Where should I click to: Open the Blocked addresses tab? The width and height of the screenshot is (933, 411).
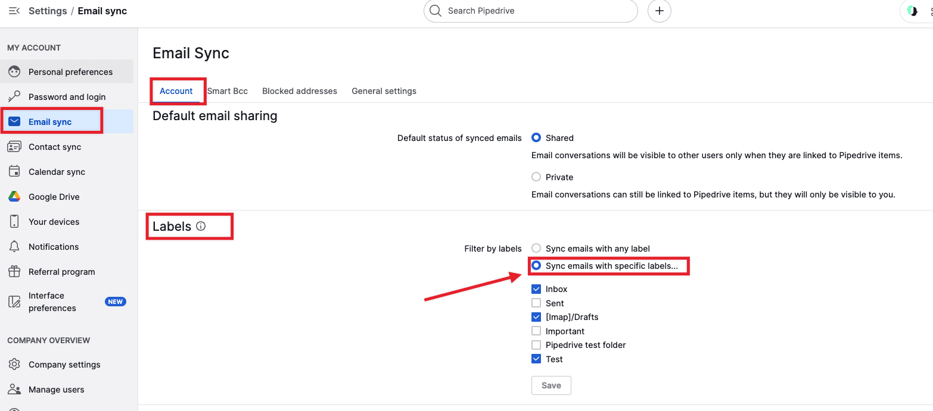click(300, 91)
